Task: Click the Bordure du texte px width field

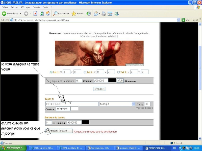Action: click(x=48, y=123)
